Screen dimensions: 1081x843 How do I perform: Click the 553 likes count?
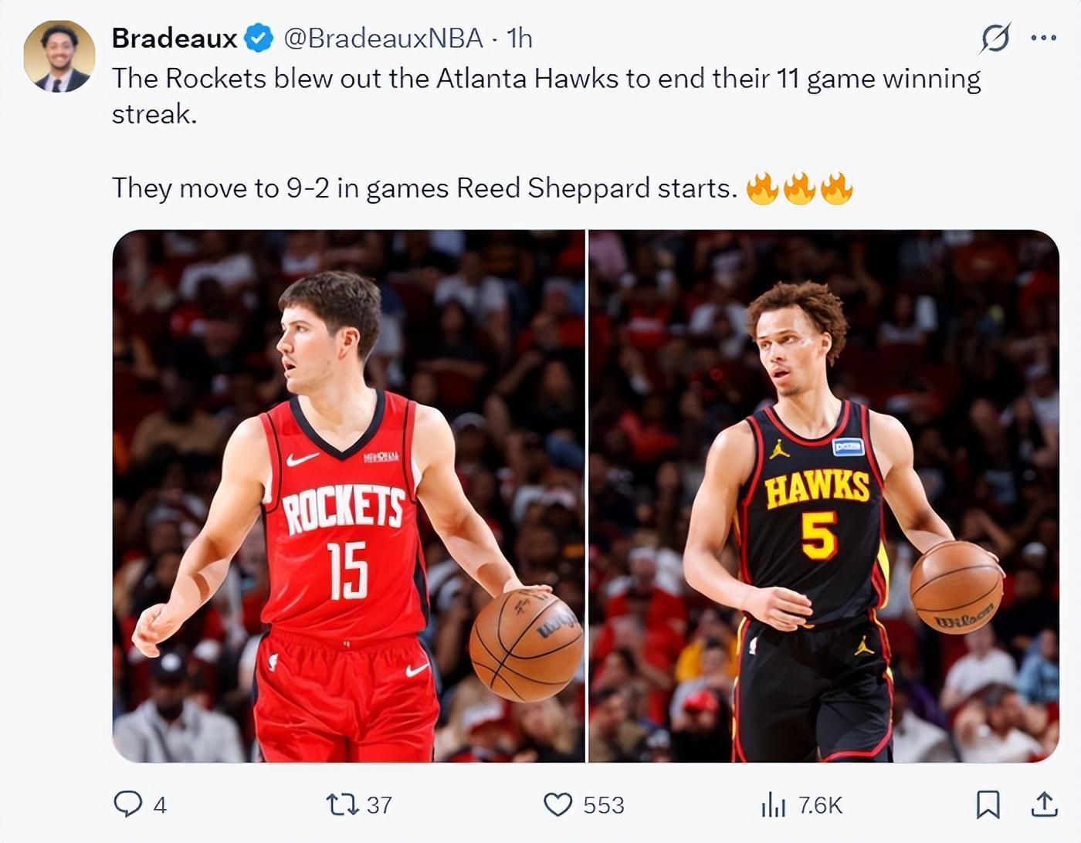pyautogui.click(x=603, y=805)
